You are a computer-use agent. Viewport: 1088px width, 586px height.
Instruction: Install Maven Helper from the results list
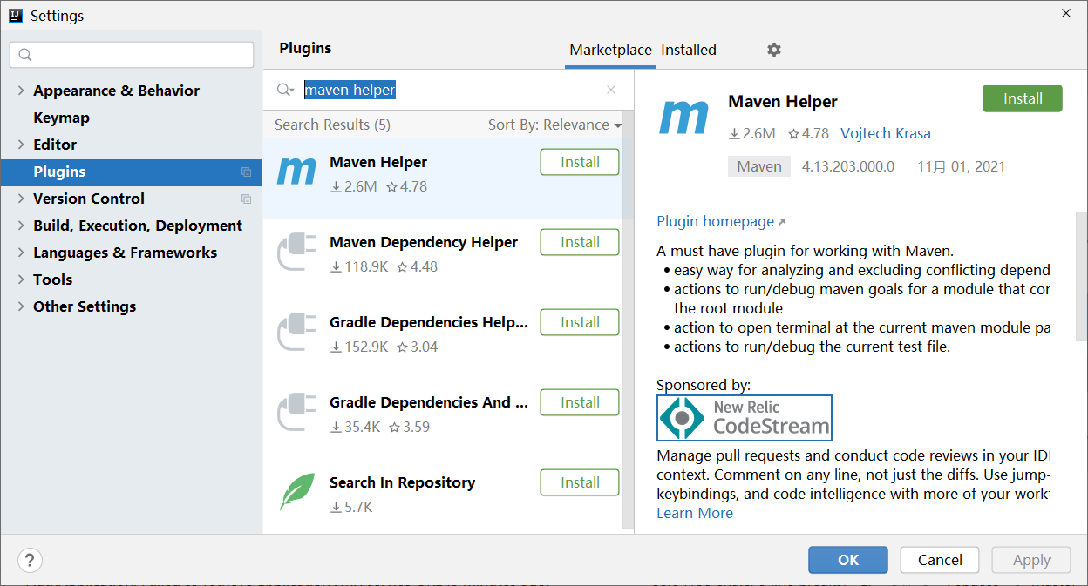tap(580, 162)
